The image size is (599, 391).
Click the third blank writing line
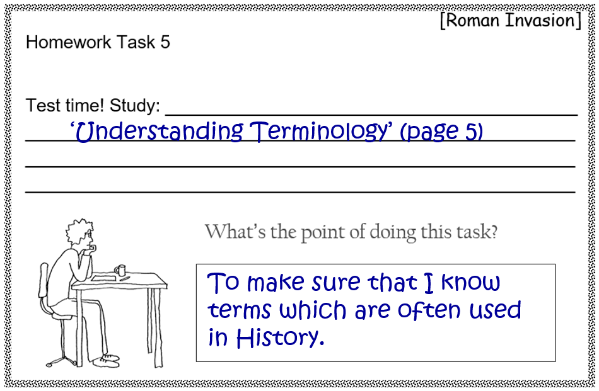click(299, 165)
